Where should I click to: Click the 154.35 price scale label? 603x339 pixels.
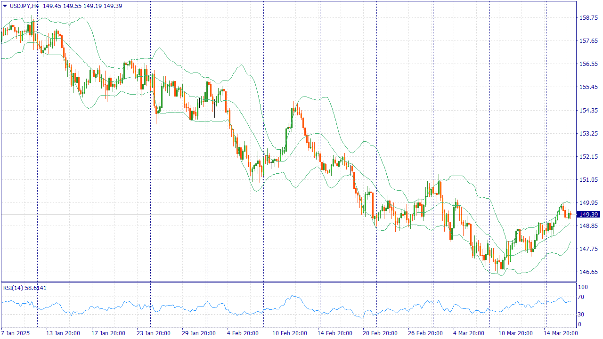588,111
